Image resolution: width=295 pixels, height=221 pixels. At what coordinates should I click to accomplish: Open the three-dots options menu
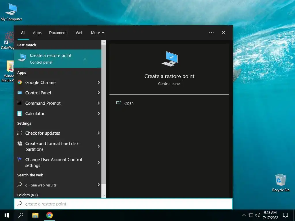tap(211, 33)
